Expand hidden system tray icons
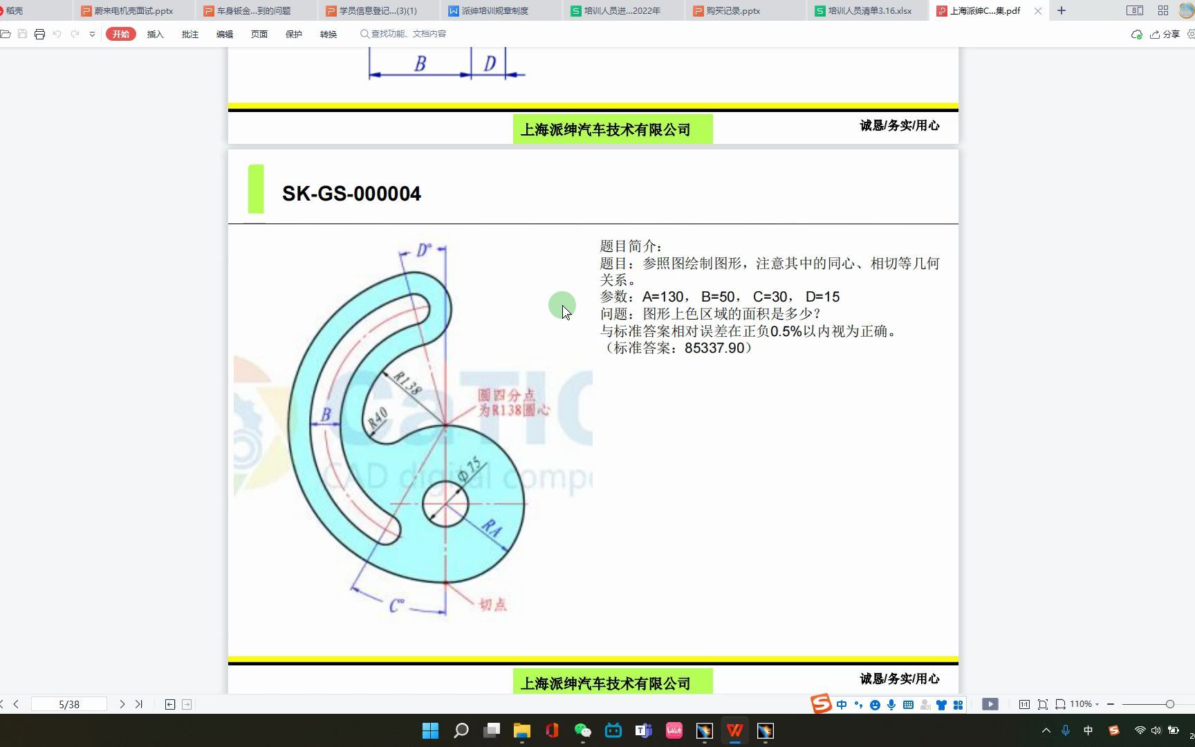The height and width of the screenshot is (747, 1195). coord(1046,731)
